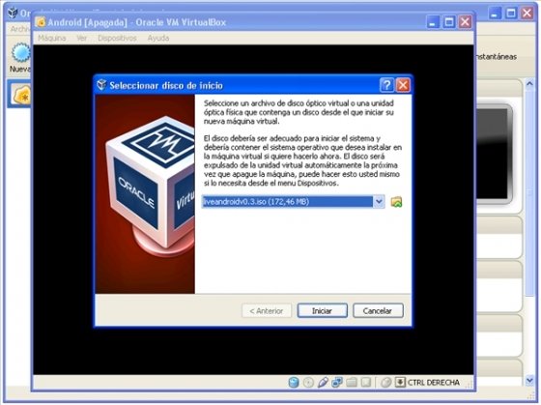Click Instantáneas in the Manager window

496,57
